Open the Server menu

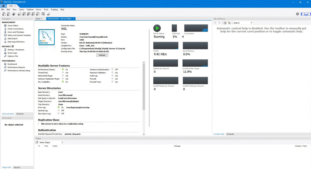[x=39, y=9]
